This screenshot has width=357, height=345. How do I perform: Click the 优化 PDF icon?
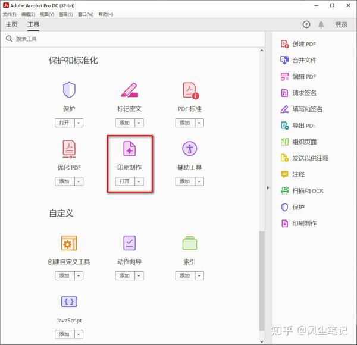[69, 149]
